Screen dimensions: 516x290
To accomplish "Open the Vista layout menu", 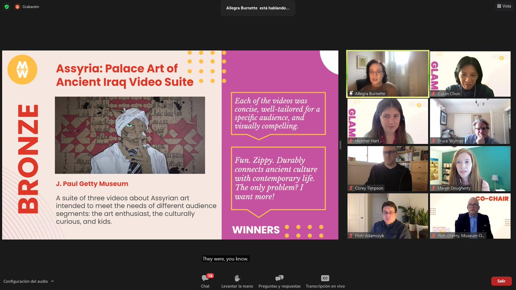I will [504, 6].
